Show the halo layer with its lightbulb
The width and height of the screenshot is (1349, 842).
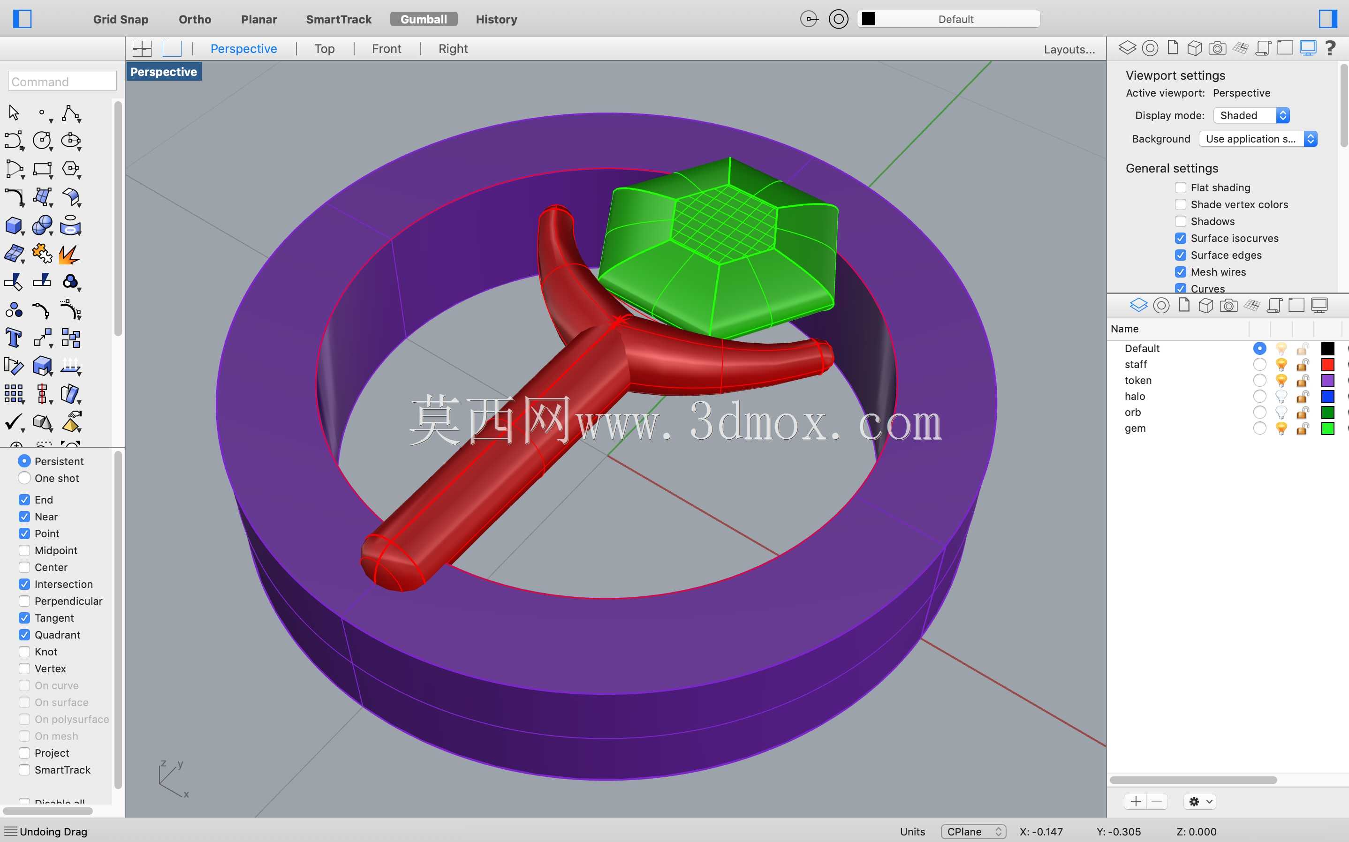[1281, 397]
